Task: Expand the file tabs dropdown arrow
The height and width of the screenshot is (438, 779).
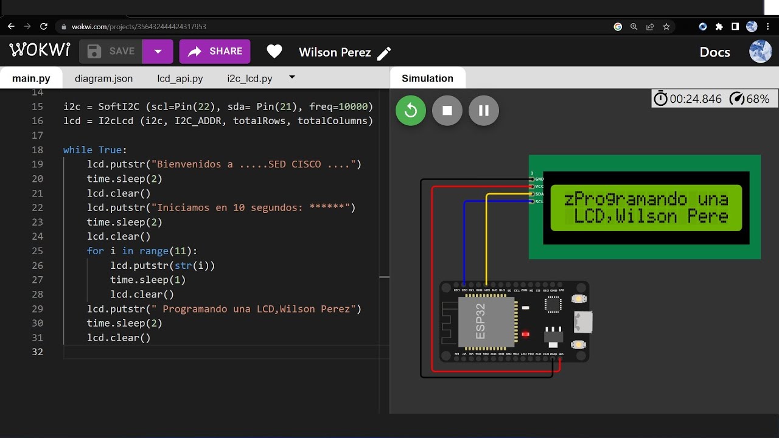Action: click(292, 77)
